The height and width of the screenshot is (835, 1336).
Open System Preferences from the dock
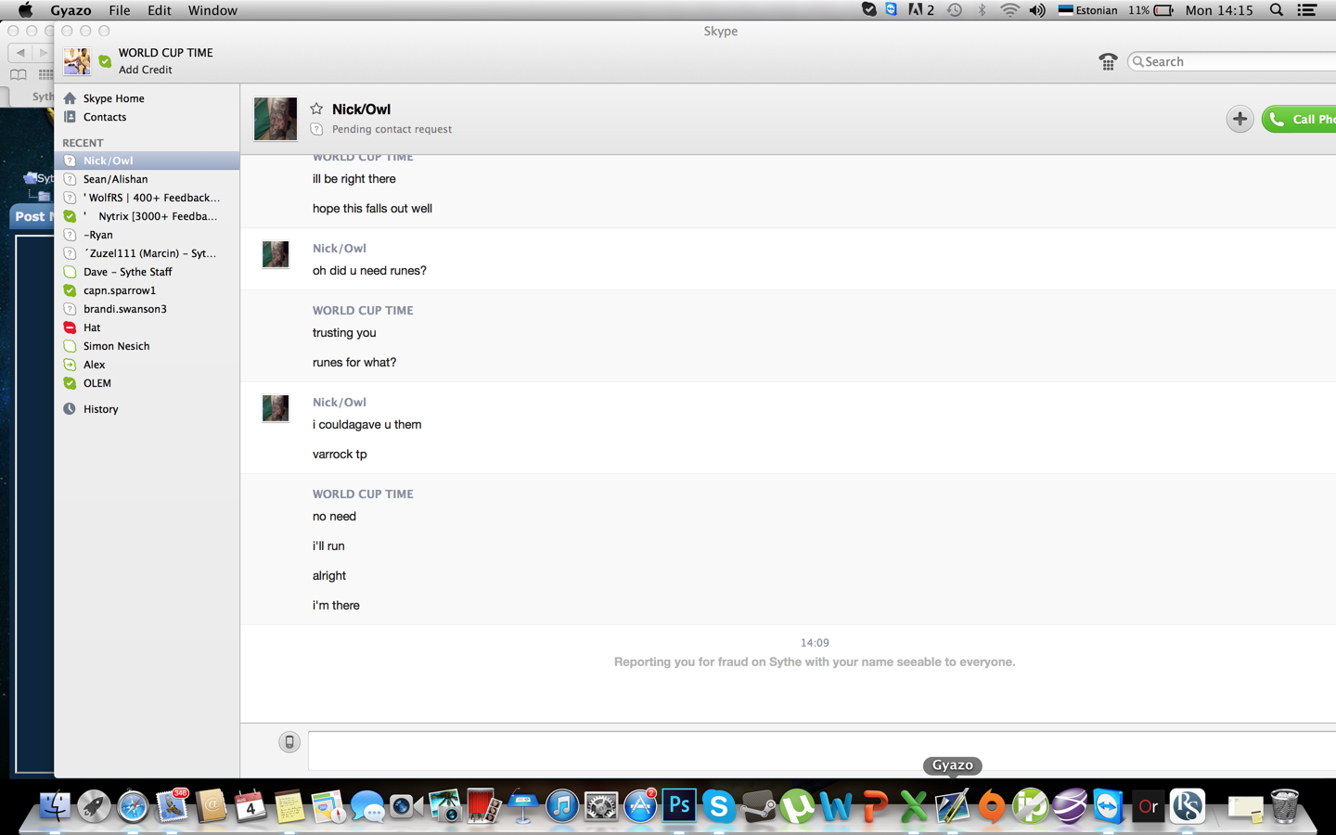click(x=601, y=806)
